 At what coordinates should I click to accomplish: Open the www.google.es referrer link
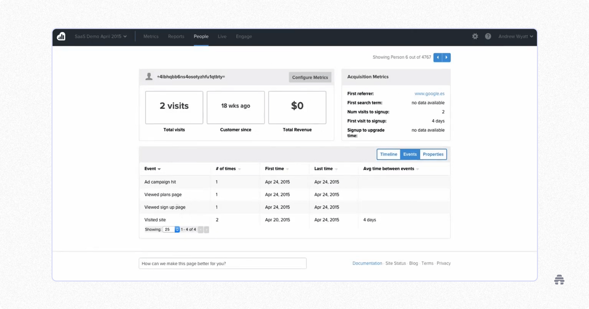pyautogui.click(x=429, y=94)
